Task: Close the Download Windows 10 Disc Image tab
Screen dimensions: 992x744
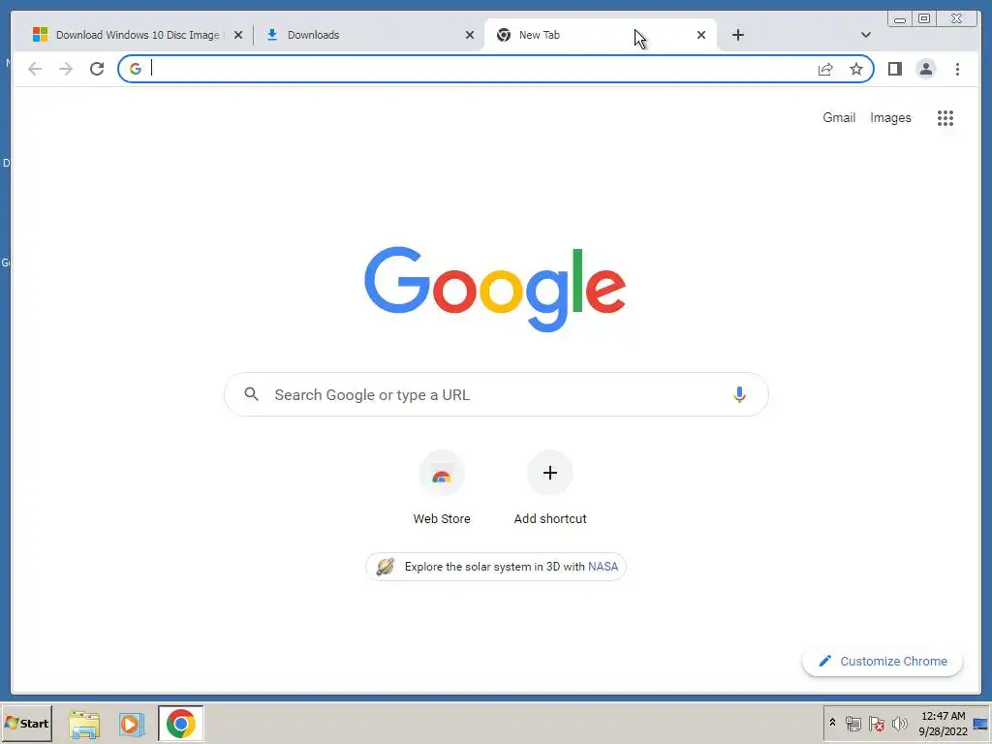Action: [x=238, y=35]
